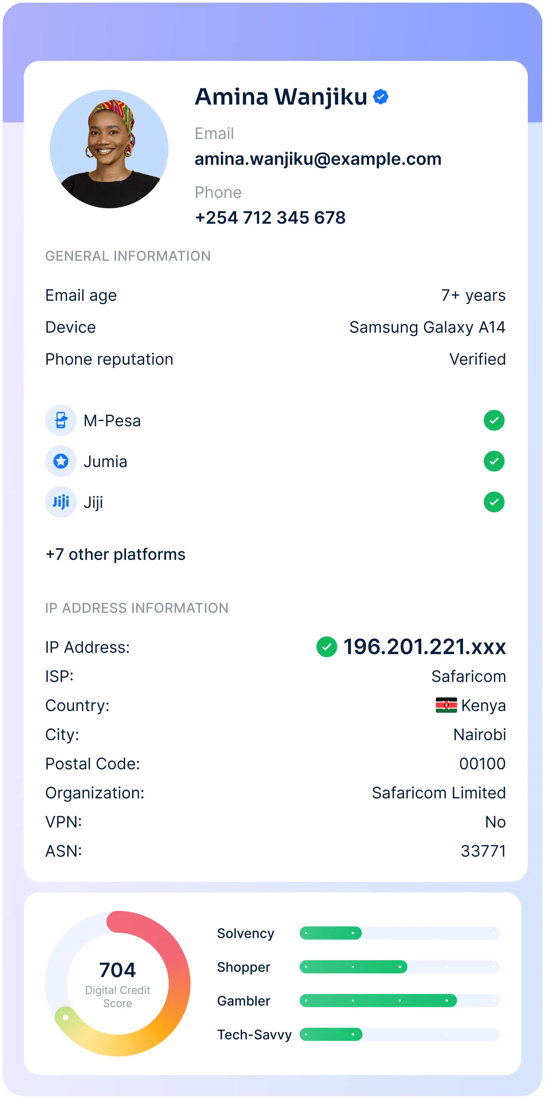Click the Solvency score bar
The width and height of the screenshot is (545, 1099).
coord(399,933)
